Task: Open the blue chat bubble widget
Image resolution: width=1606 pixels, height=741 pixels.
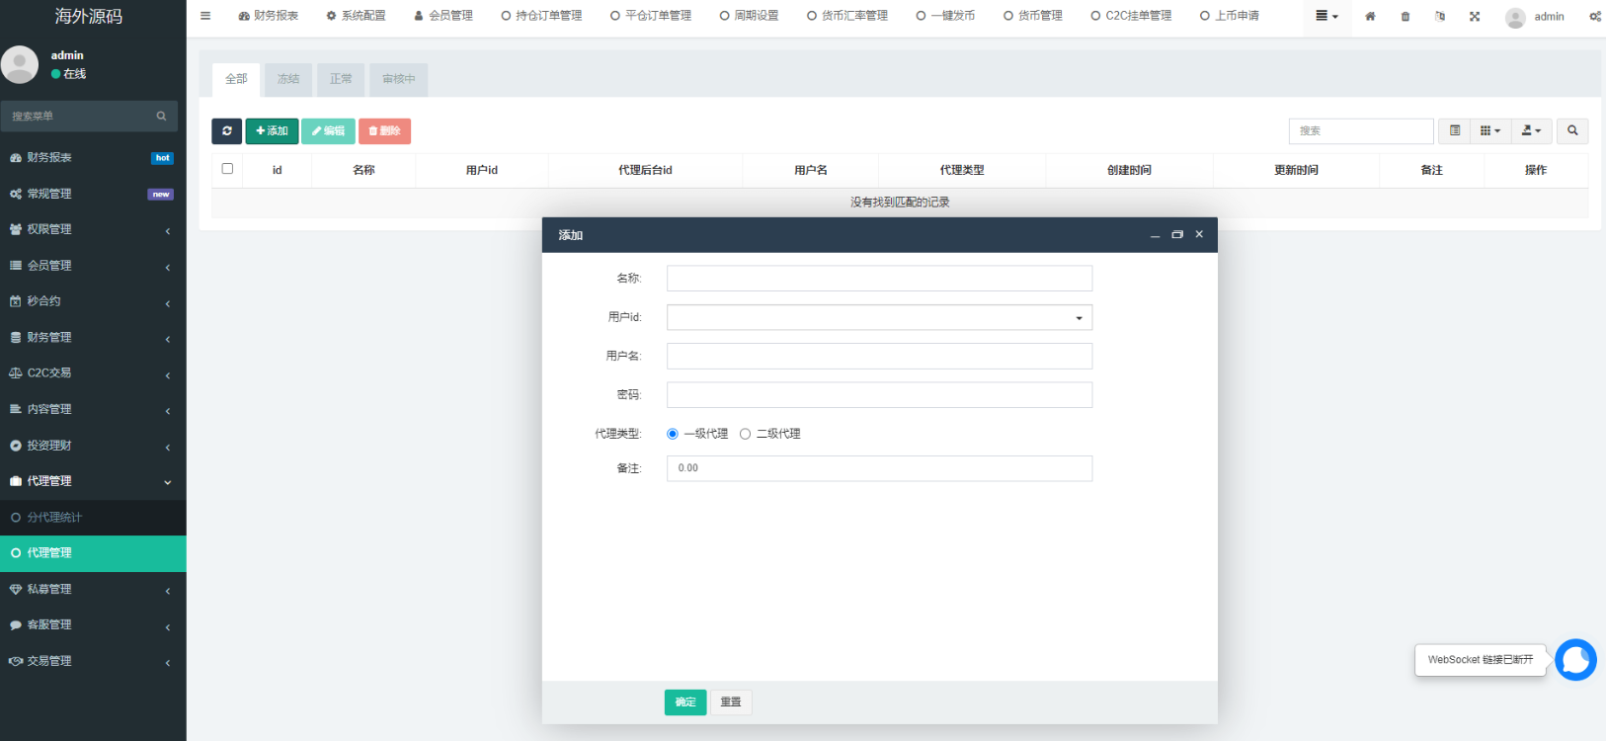Action: 1575,660
